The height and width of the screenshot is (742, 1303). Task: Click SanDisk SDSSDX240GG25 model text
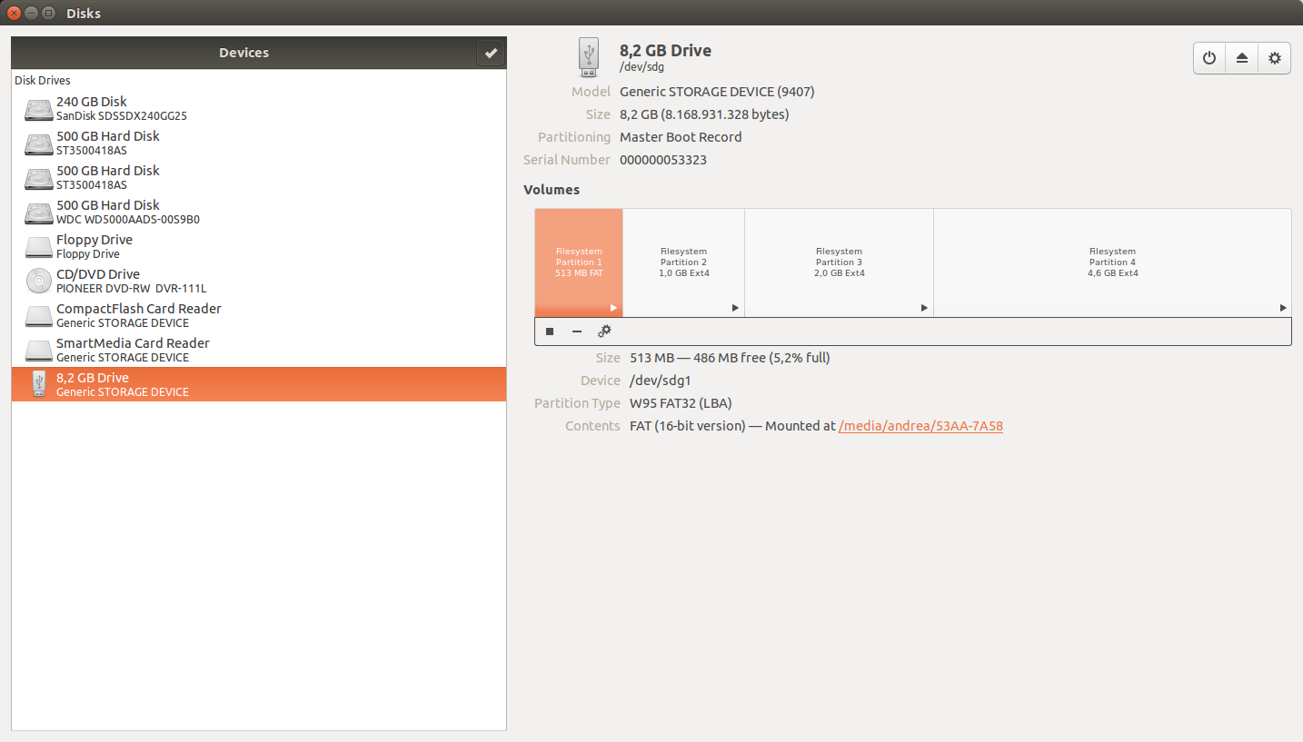[x=122, y=116]
